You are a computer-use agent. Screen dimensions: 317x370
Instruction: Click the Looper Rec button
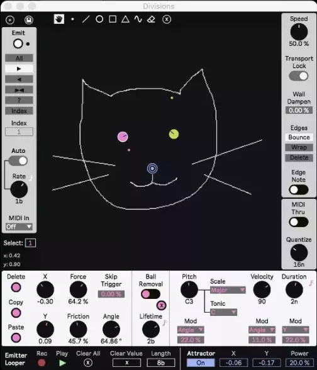tap(42, 362)
